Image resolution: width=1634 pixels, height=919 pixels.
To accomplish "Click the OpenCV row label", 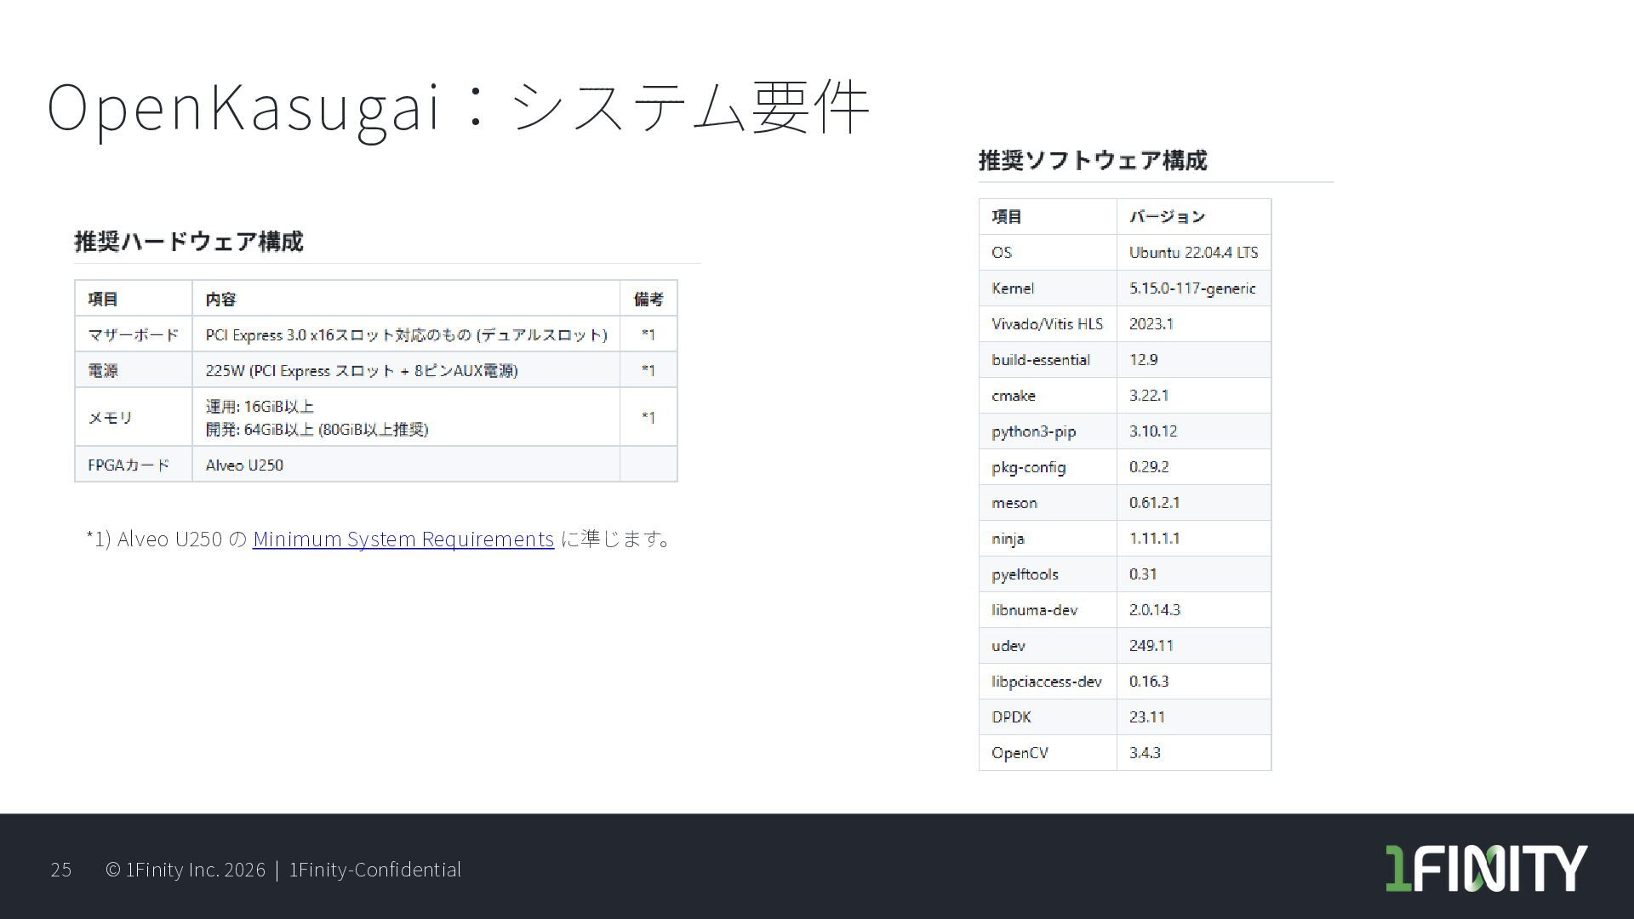I will pyautogui.click(x=1019, y=753).
